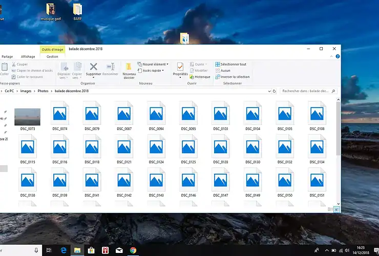Select the DSC_0087 image file
Screen dimensions: 379x256
click(124, 116)
